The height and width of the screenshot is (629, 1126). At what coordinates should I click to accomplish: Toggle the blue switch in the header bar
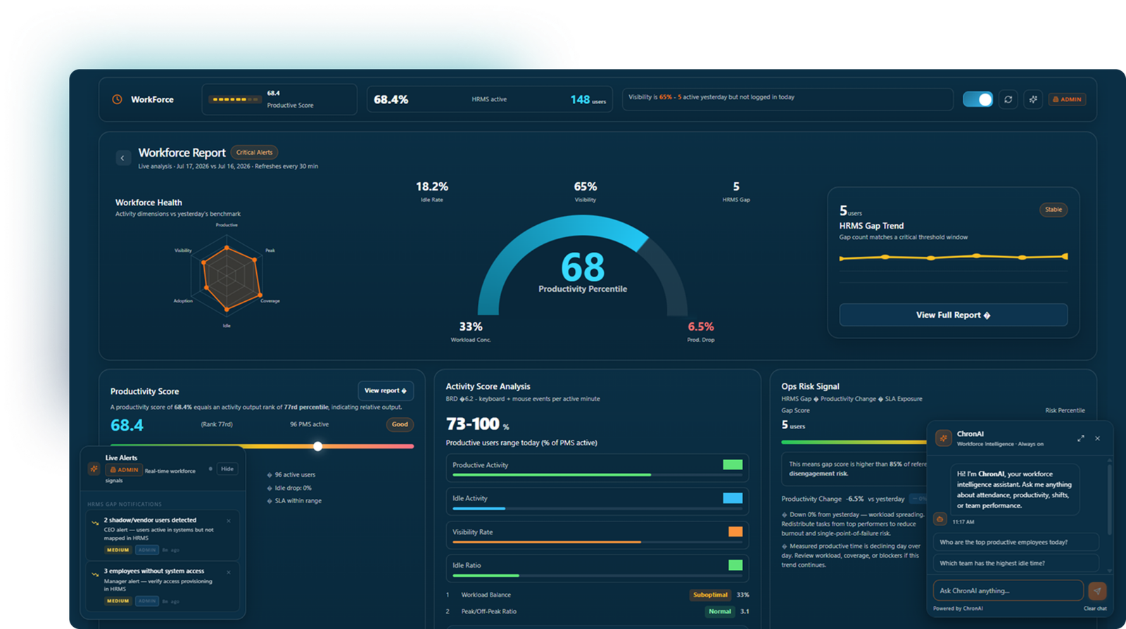(978, 99)
